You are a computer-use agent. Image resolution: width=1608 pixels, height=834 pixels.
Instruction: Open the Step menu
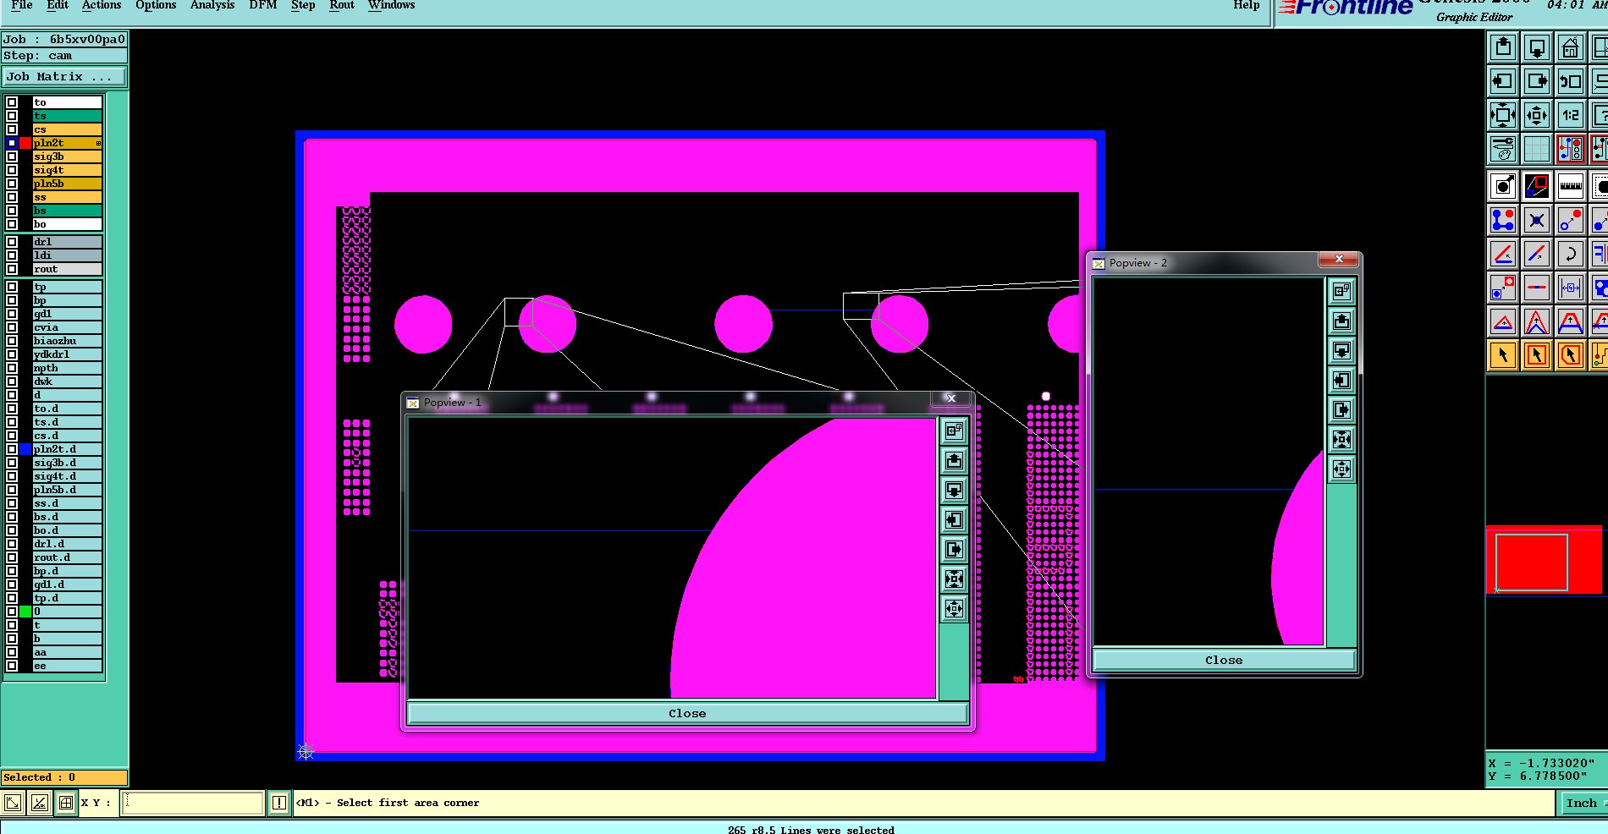[303, 5]
